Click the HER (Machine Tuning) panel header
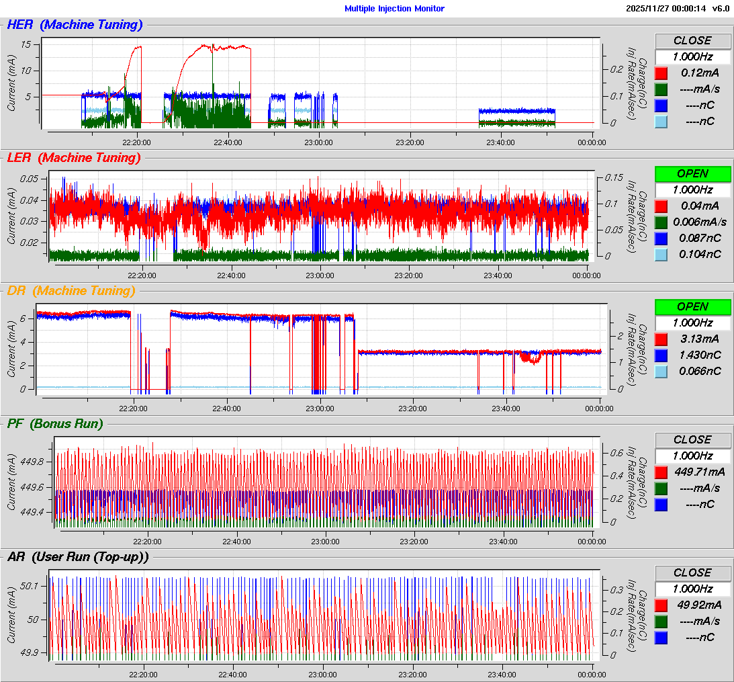This screenshot has height=682, width=734. click(x=75, y=25)
